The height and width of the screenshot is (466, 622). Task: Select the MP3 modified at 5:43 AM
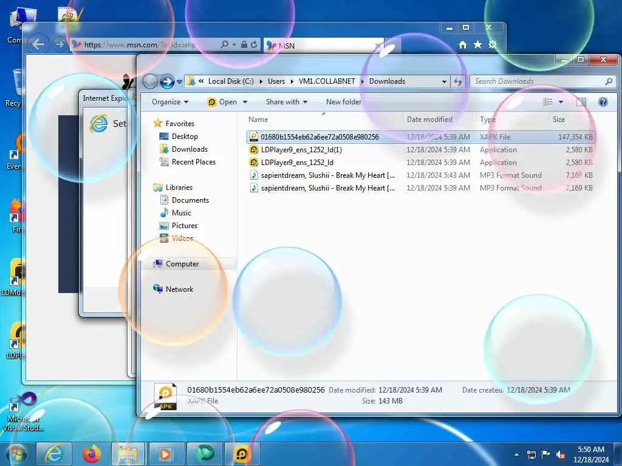point(420,175)
